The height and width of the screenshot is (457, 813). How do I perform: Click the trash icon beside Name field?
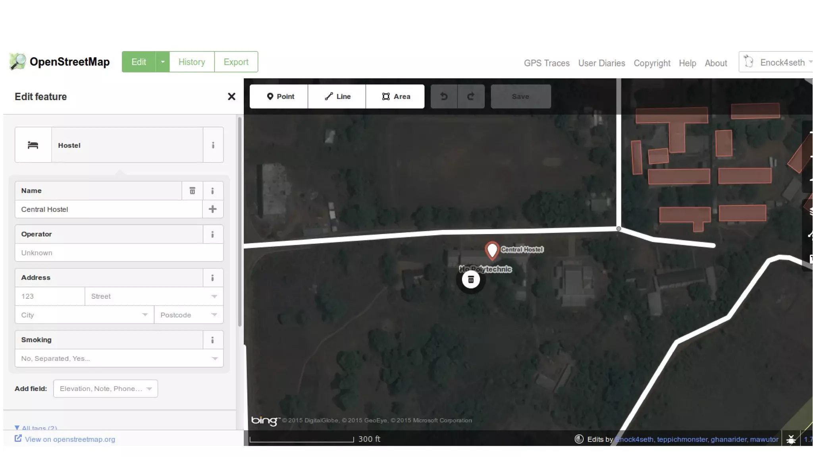click(192, 191)
